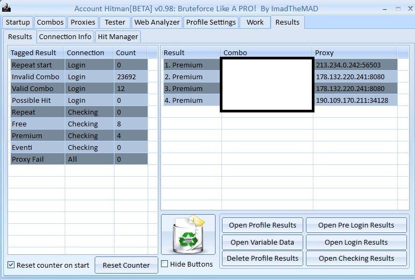Open the Hit Manager sub-tab
Viewport: 415px width, 280px height.
[x=118, y=36]
